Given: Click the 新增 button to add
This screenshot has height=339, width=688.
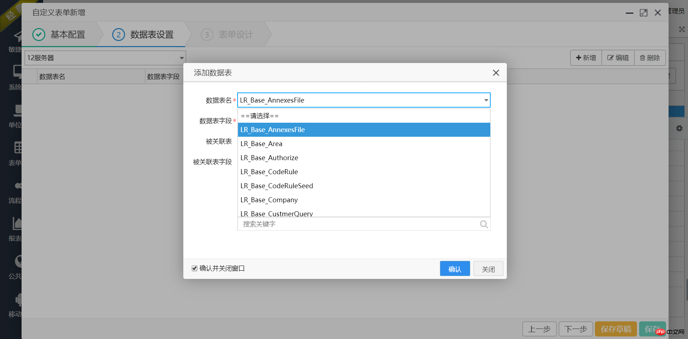Looking at the screenshot, I should tap(586, 58).
